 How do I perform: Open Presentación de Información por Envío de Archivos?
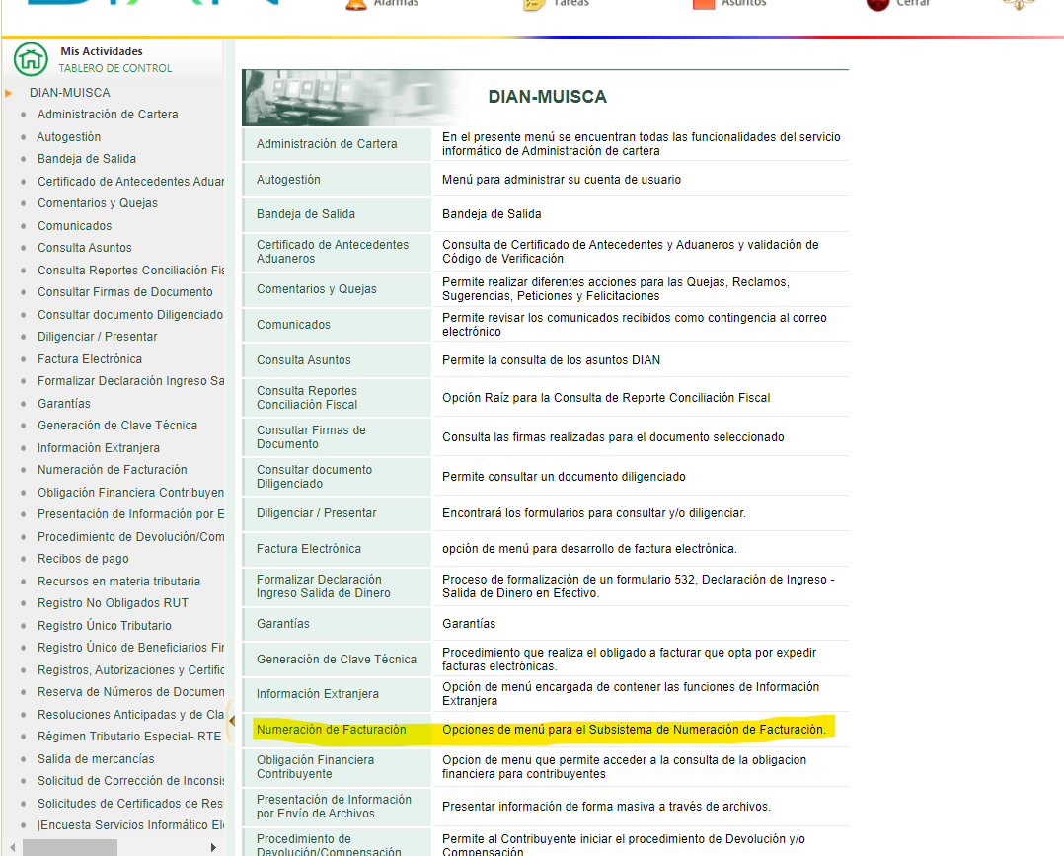[334, 806]
